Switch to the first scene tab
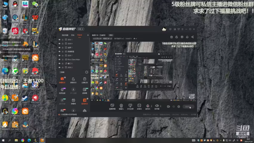Screen dimensions: 254x143 [65, 35]
